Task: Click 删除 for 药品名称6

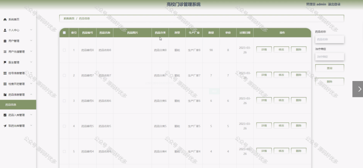Action: (x=298, y=100)
